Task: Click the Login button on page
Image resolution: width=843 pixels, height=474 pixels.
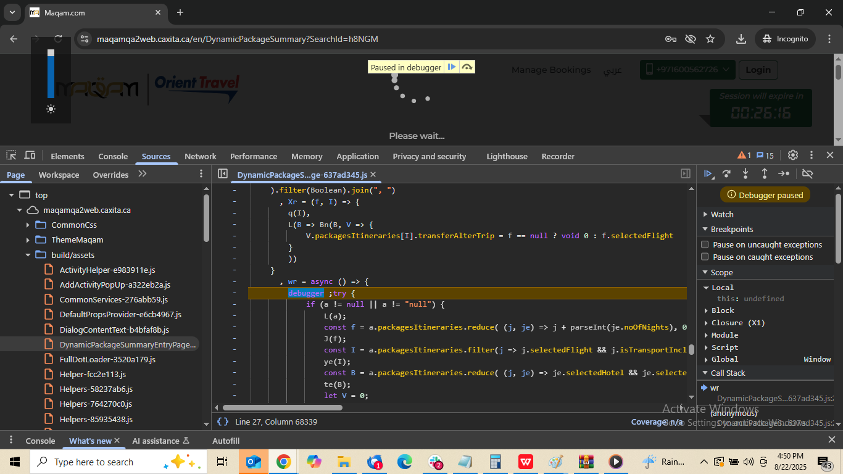Action: (757, 70)
